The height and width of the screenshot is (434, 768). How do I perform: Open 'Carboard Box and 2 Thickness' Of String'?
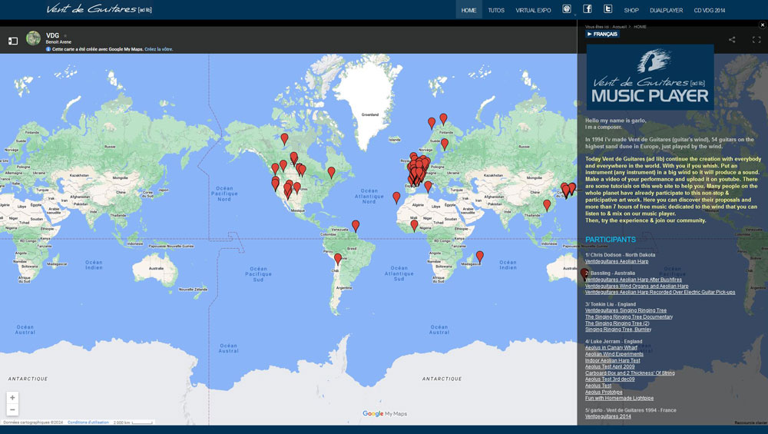(630, 373)
